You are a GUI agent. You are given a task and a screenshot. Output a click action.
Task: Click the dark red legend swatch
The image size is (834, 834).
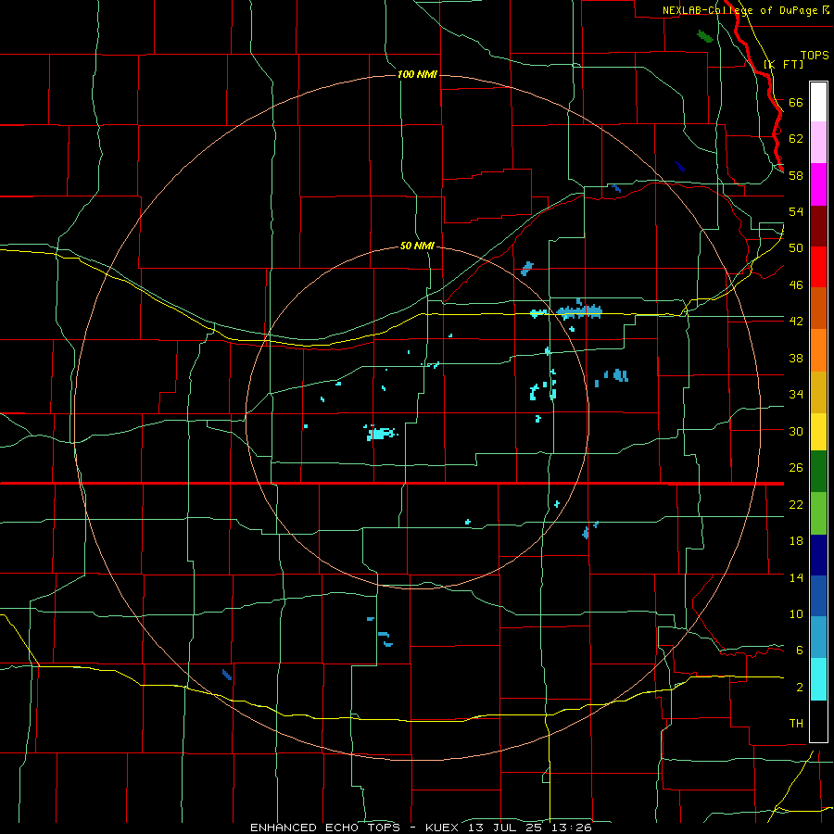[x=818, y=225]
